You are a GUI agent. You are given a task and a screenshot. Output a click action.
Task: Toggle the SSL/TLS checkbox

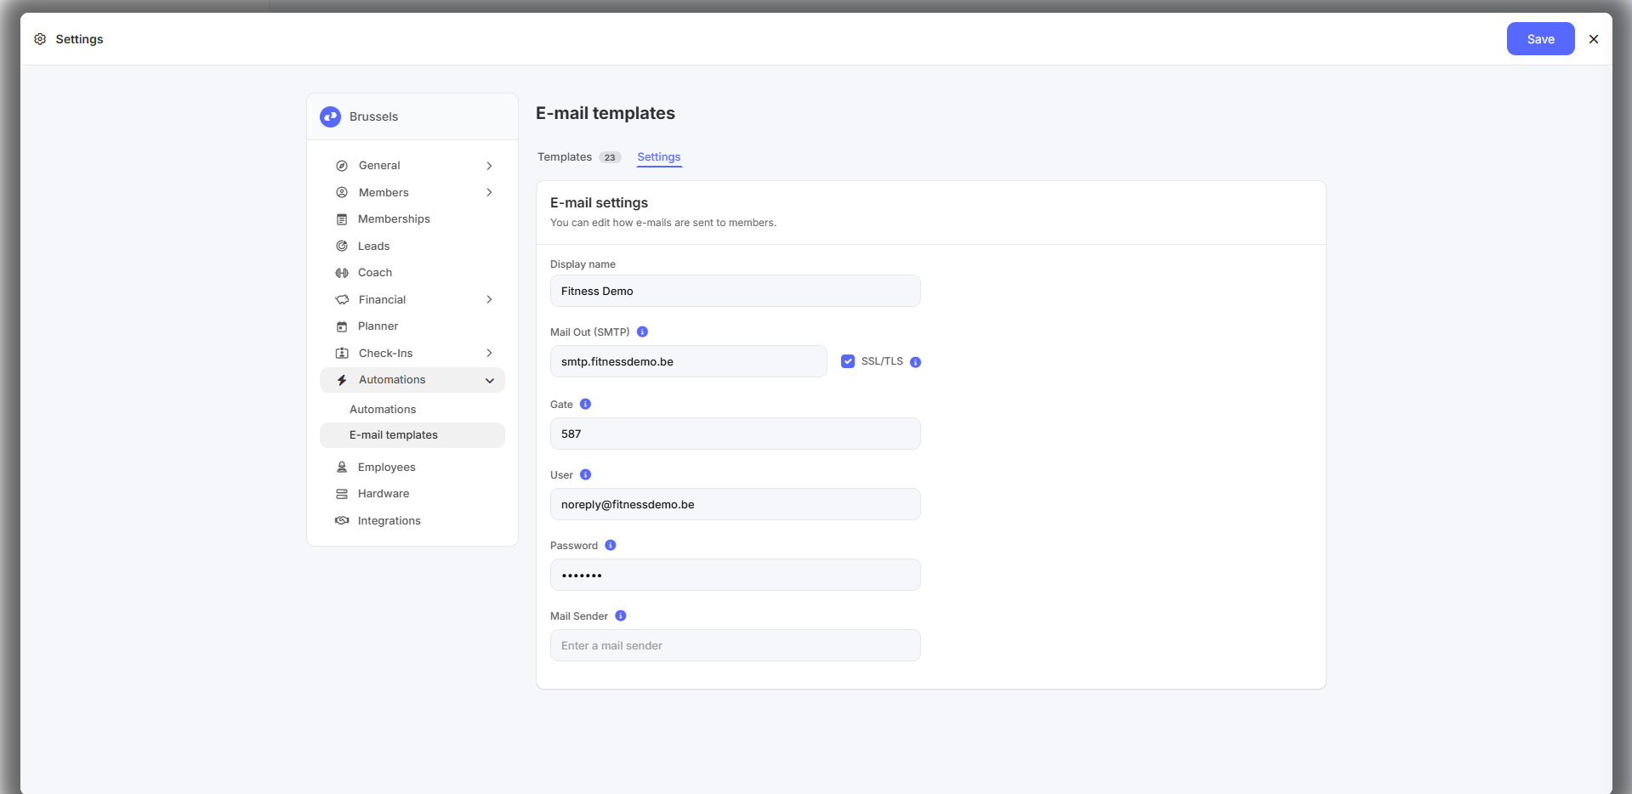[x=848, y=361]
